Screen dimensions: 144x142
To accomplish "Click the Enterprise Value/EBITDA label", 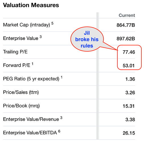I will (32, 132).
